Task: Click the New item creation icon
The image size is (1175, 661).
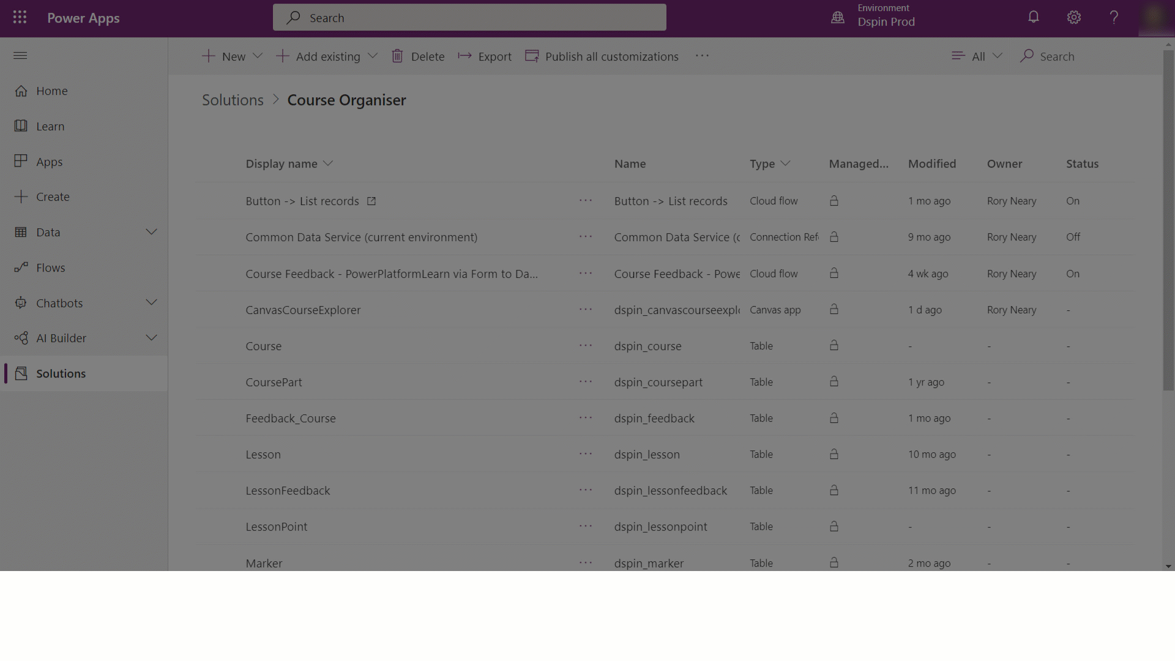Action: [208, 56]
